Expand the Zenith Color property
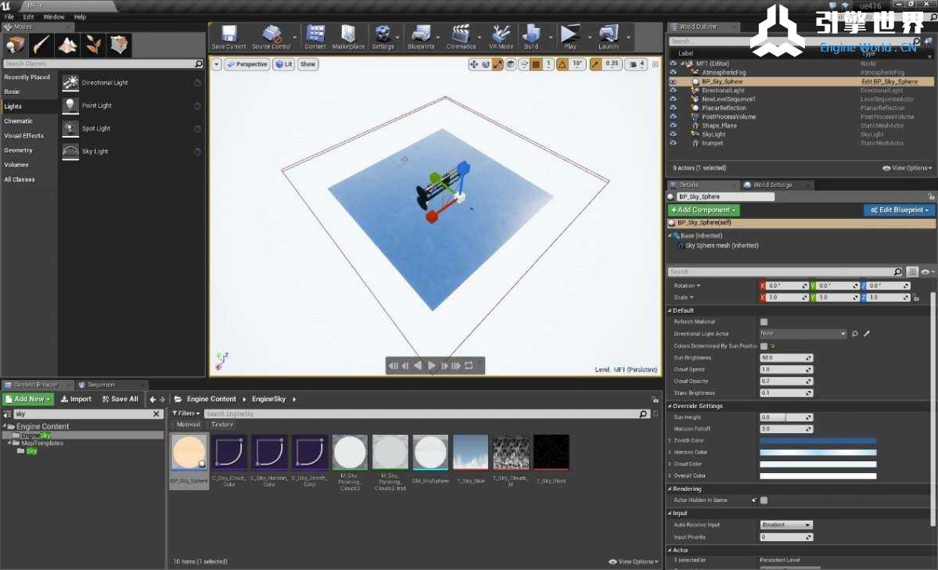This screenshot has width=938, height=570. (x=670, y=440)
